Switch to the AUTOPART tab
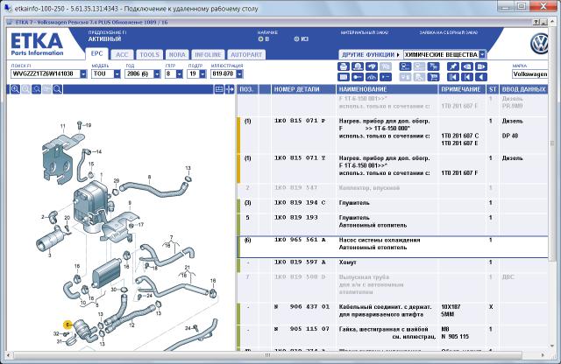The height and width of the screenshot is (364, 561). pyautogui.click(x=246, y=54)
